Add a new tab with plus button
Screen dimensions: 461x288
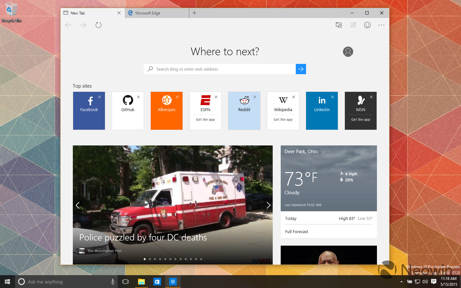tap(194, 13)
